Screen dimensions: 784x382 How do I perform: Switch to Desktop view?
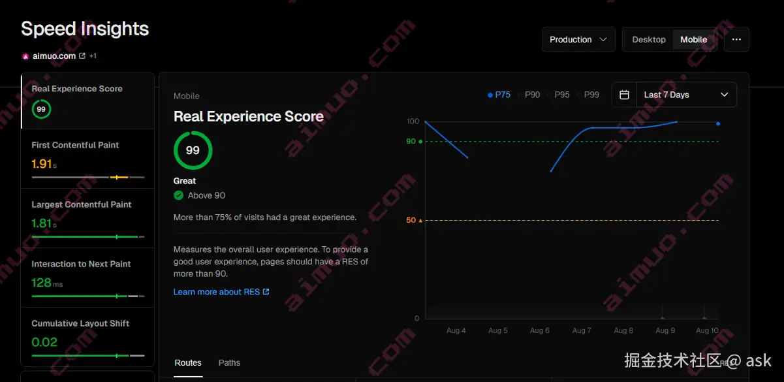pos(649,39)
